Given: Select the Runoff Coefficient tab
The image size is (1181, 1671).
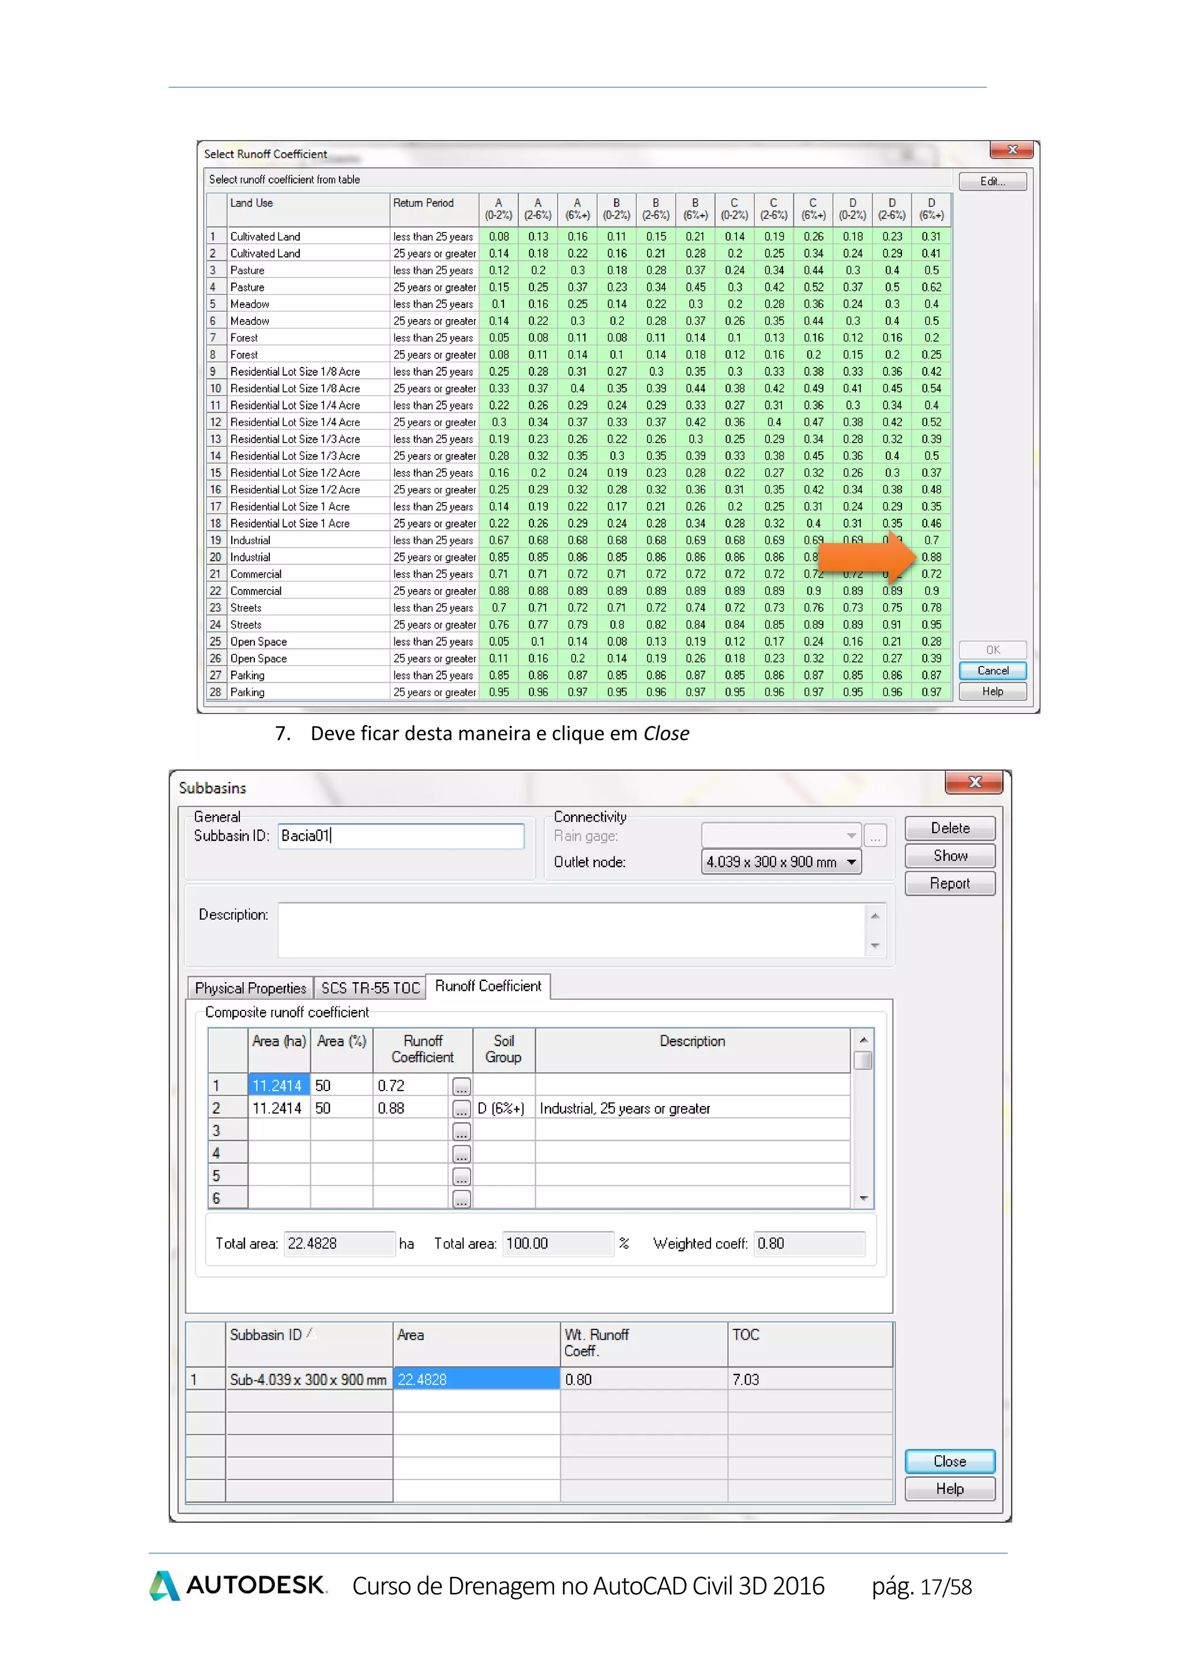Looking at the screenshot, I should click(x=488, y=986).
